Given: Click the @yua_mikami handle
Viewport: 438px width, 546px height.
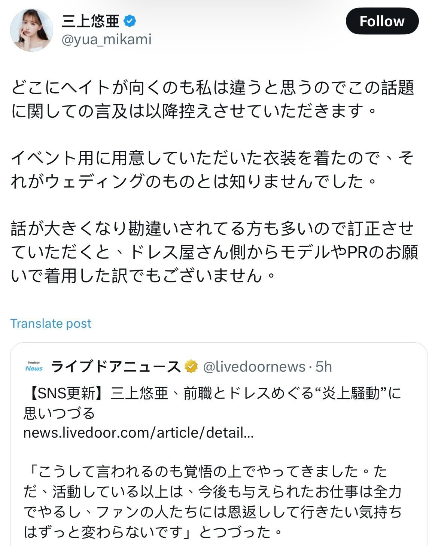Looking at the screenshot, I should pos(106,39).
